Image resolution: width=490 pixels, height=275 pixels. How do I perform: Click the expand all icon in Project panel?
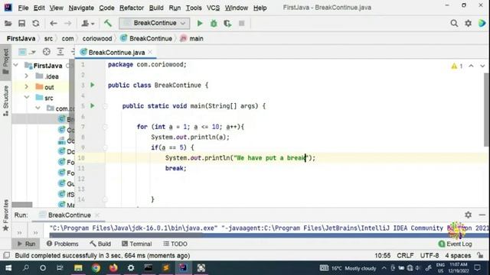60,52
